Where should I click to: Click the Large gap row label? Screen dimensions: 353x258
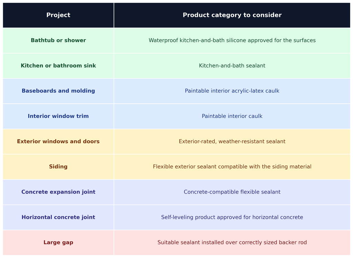[x=58, y=242]
